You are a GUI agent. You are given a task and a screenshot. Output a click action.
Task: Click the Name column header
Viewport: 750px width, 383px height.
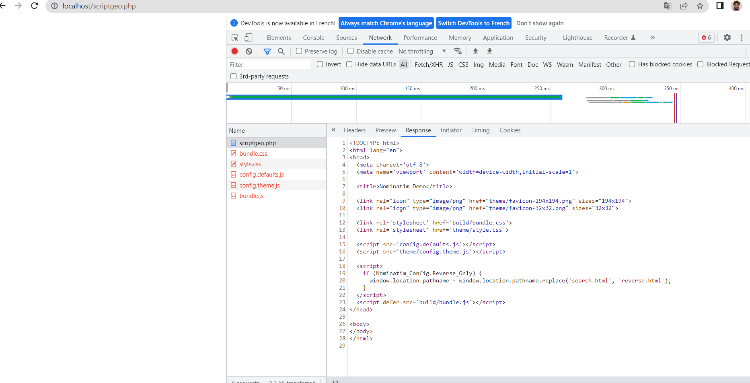tap(276, 130)
